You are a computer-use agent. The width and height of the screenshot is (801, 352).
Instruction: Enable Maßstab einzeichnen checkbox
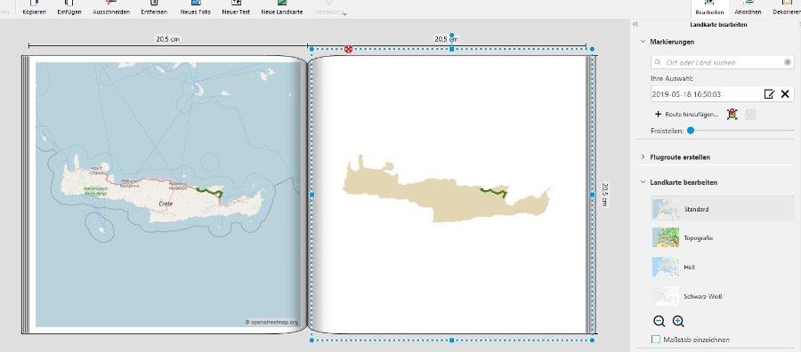click(656, 340)
